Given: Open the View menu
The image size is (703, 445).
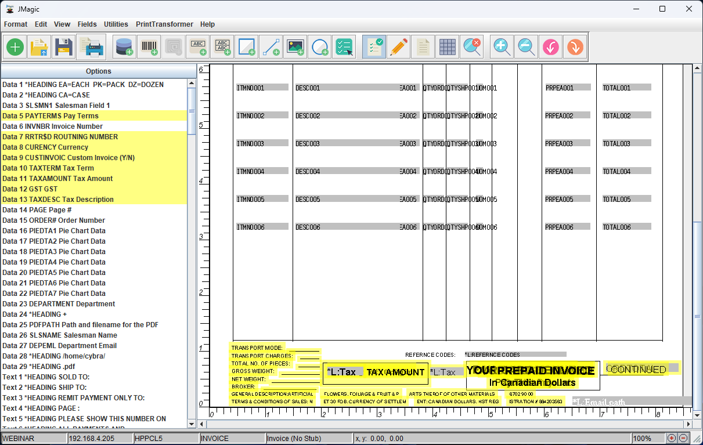Looking at the screenshot, I should (x=62, y=24).
